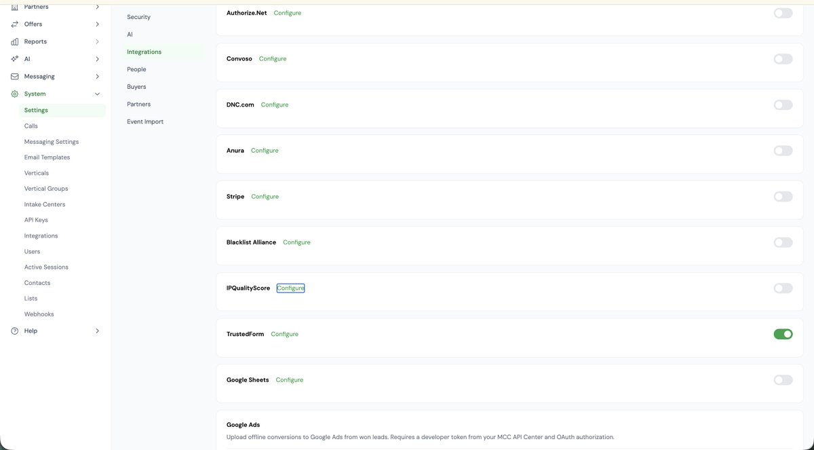Image resolution: width=814 pixels, height=450 pixels.
Task: Click the Reports bar chart icon
Action: tap(15, 41)
